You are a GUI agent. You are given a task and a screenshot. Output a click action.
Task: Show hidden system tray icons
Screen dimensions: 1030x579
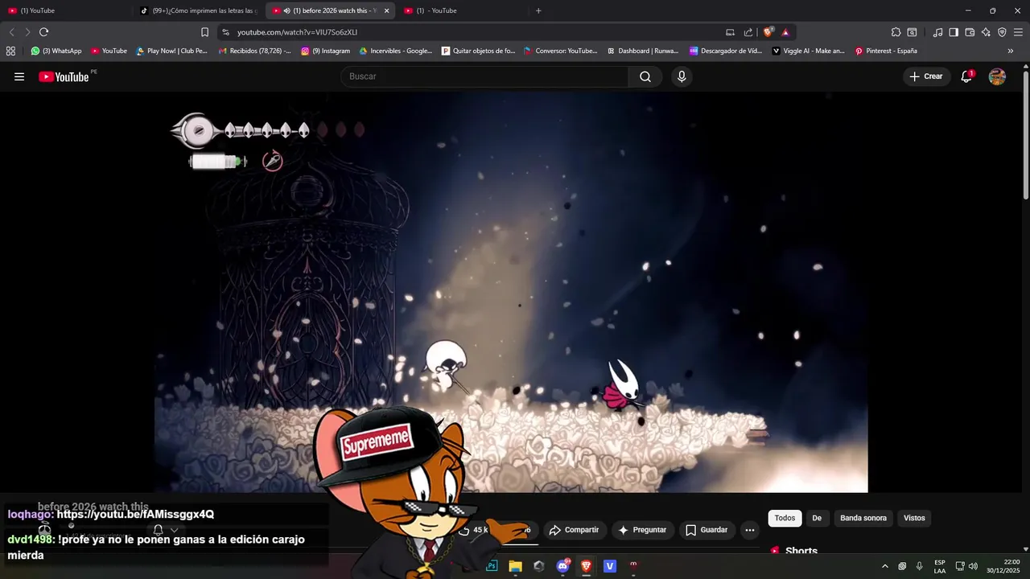tap(885, 566)
